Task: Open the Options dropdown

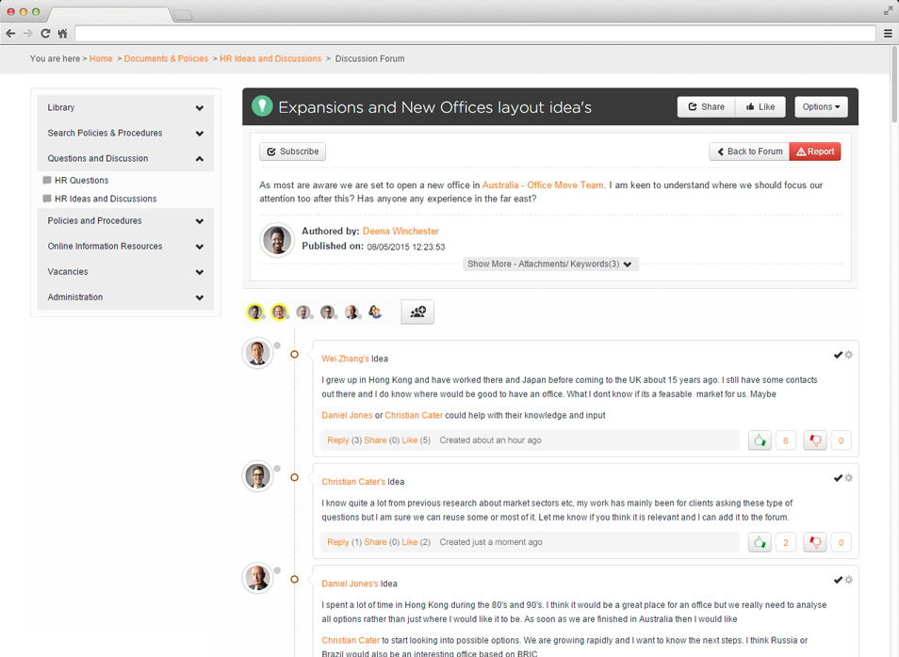Action: (821, 107)
